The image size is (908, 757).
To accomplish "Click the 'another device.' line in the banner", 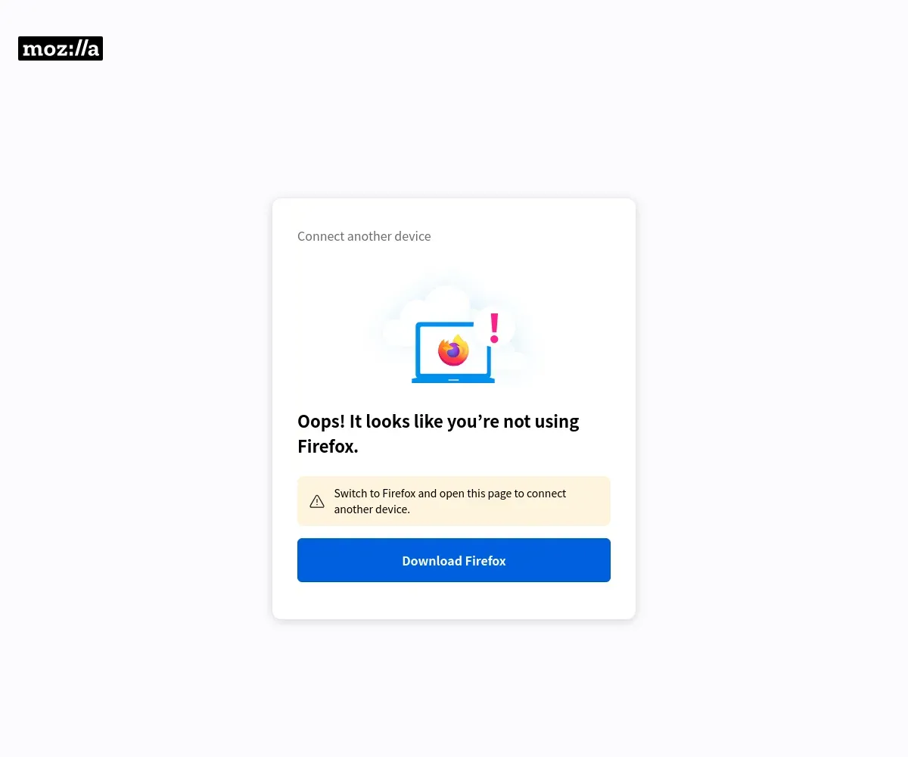I will 372,509.
